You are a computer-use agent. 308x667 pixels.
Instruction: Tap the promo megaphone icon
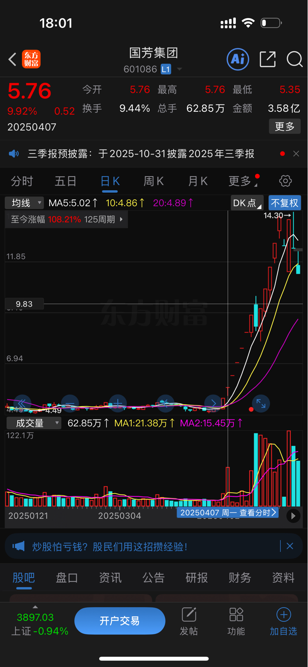(18, 546)
